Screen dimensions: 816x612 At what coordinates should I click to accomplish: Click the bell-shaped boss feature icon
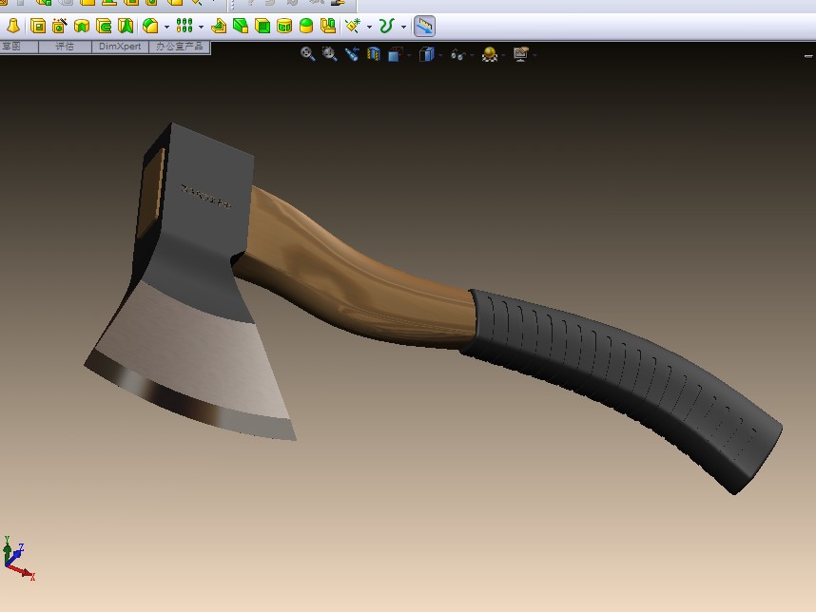(x=13, y=26)
